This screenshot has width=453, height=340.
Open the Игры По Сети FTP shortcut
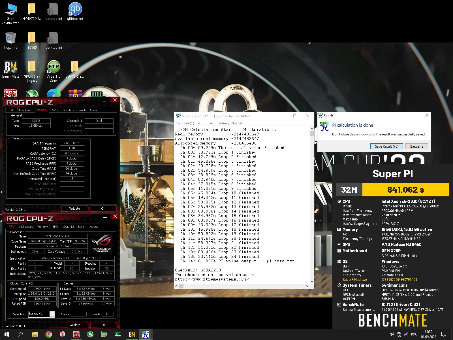(54, 71)
